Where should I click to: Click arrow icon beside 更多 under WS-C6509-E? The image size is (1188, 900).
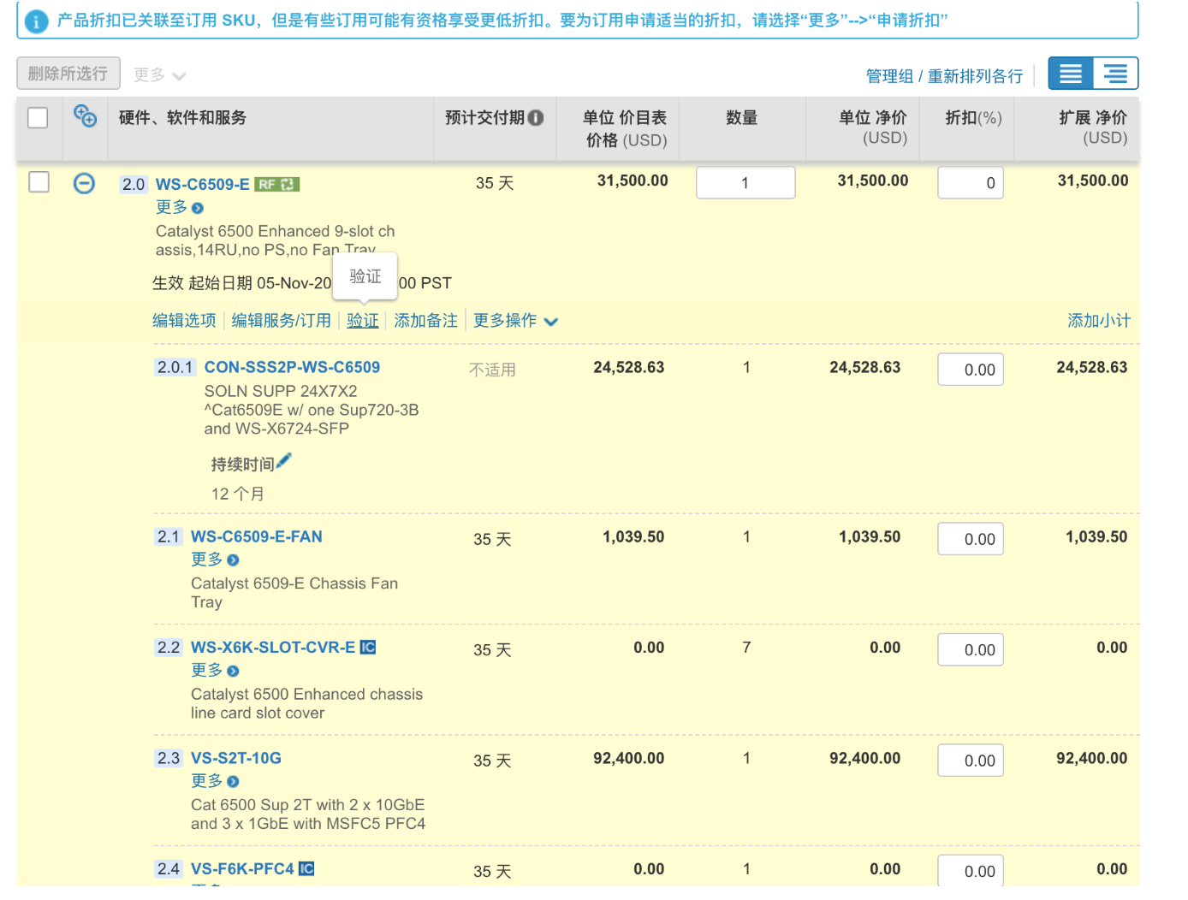coord(198,208)
